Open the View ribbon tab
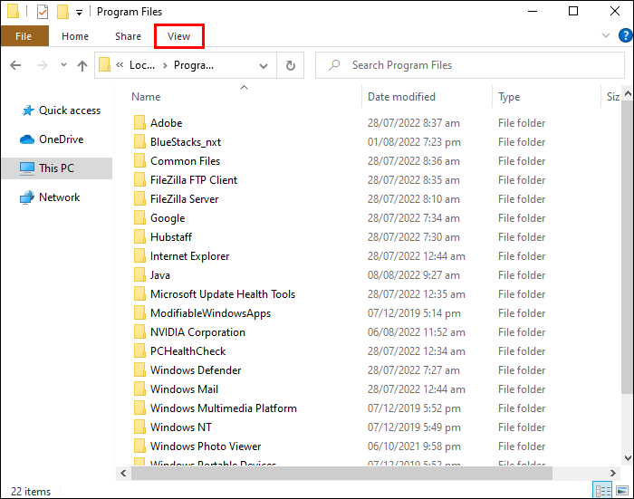 point(178,36)
